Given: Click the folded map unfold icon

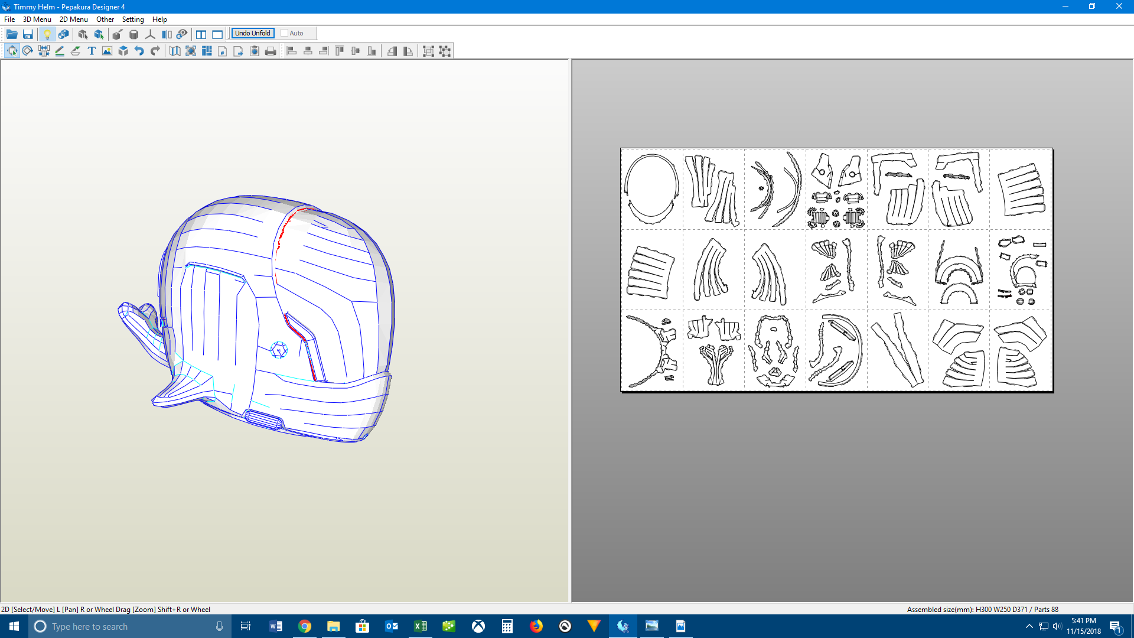Looking at the screenshot, I should pos(175,51).
